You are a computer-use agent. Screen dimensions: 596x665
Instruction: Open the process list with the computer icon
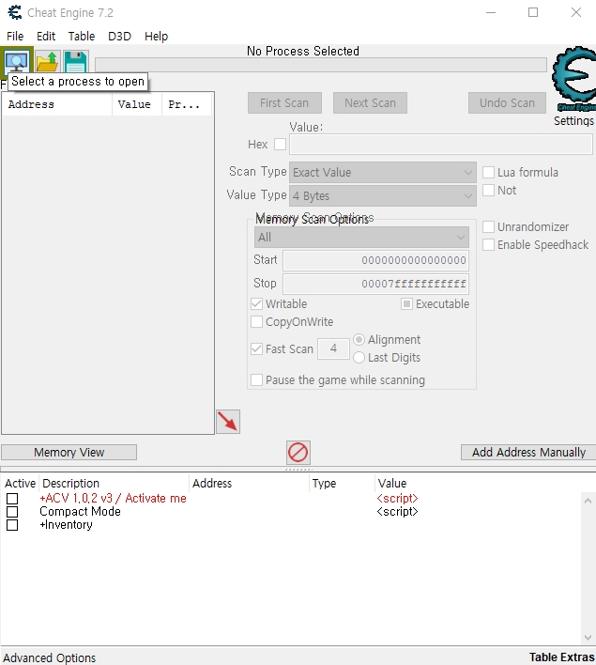pyautogui.click(x=17, y=61)
